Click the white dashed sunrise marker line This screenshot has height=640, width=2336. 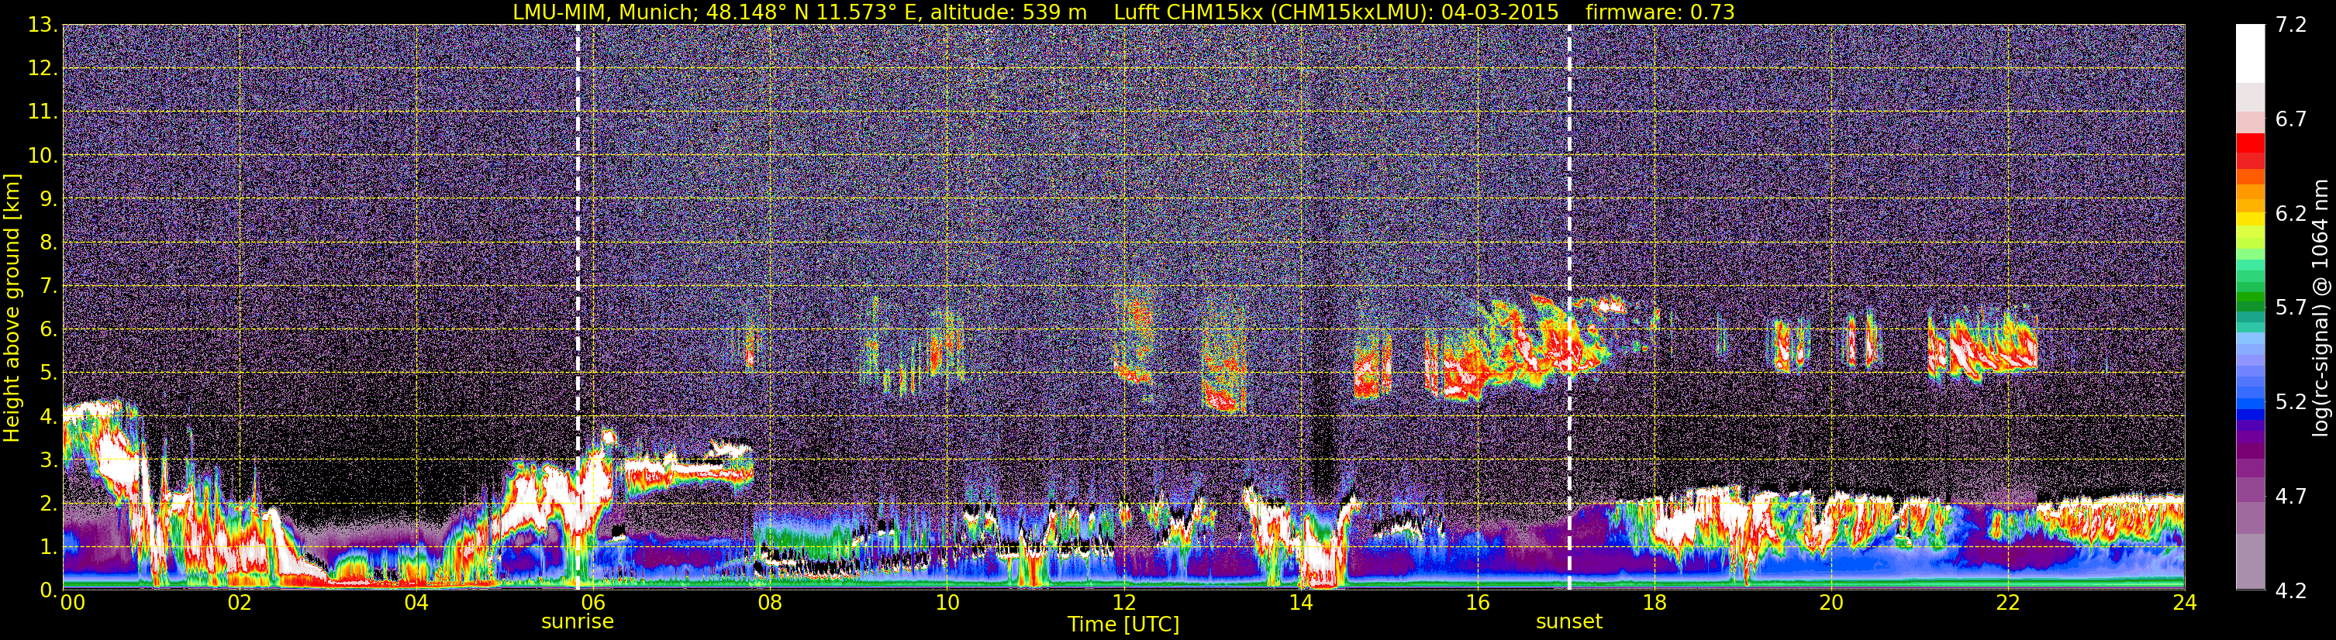pyautogui.click(x=578, y=308)
